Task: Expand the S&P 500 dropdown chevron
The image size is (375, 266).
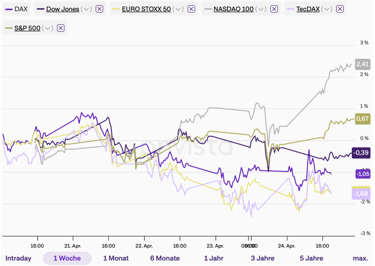Action: coord(48,28)
